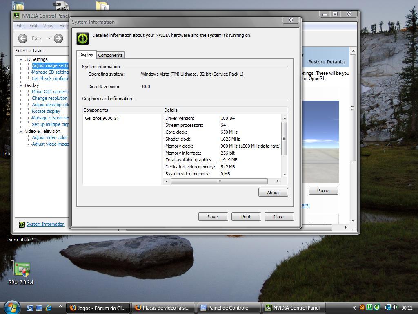Click the Components column header

[122, 110]
